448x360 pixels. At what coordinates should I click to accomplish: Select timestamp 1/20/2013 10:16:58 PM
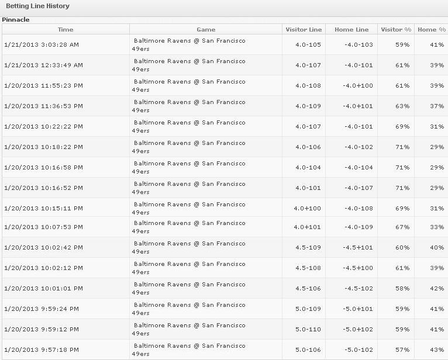point(43,168)
